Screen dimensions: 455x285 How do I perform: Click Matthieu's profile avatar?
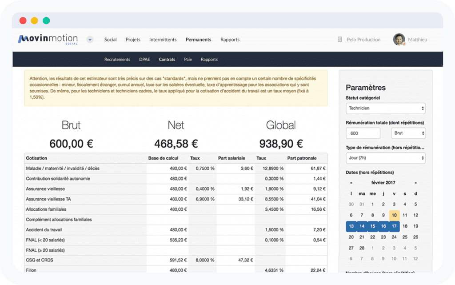399,40
